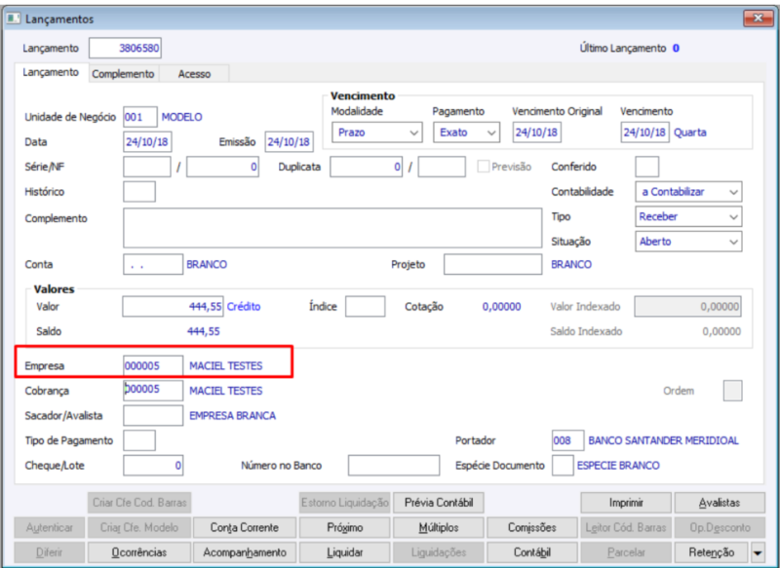780x568 pixels.
Task: Click the Crédito label beside Valor
Action: tap(244, 307)
